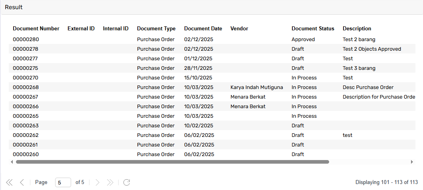Click the horizontal scrollbar right arrow
The width and height of the screenshot is (423, 190).
(412, 162)
